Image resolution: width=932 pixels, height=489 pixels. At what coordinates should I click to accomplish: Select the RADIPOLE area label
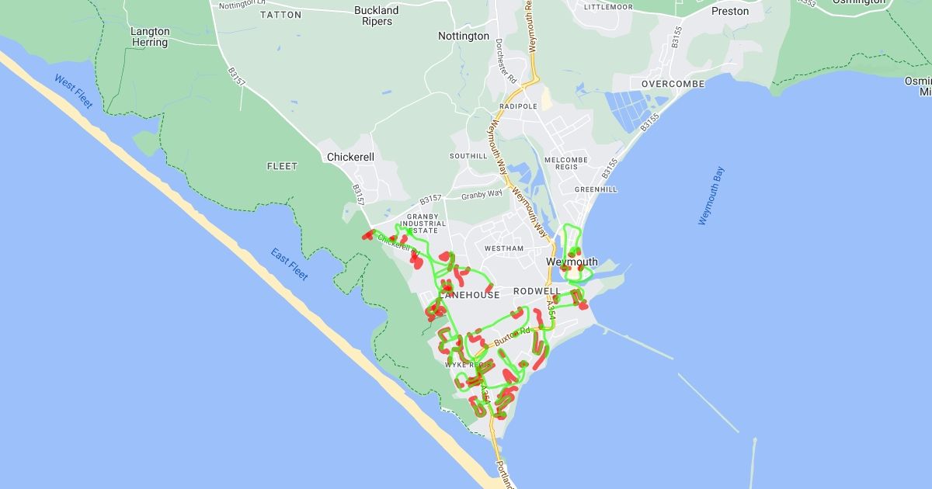[x=519, y=107]
